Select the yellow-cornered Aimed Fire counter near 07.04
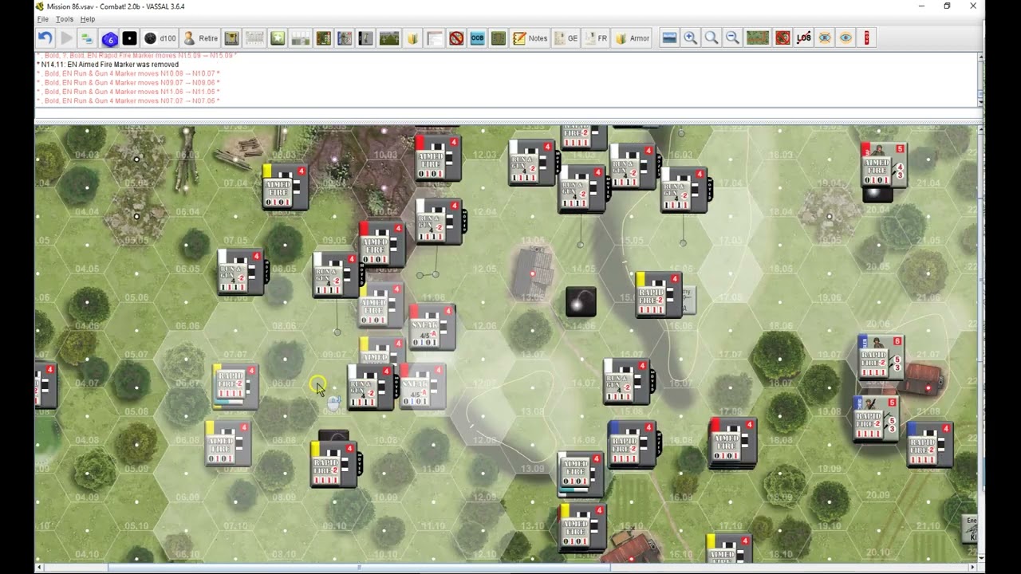This screenshot has height=574, width=1021. coord(286,187)
